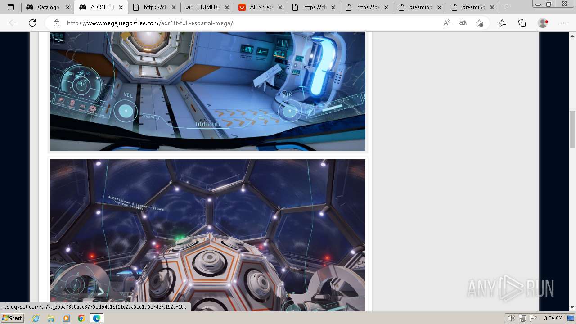Open Windows Explorer from taskbar
Image resolution: width=576 pixels, height=324 pixels.
51,318
